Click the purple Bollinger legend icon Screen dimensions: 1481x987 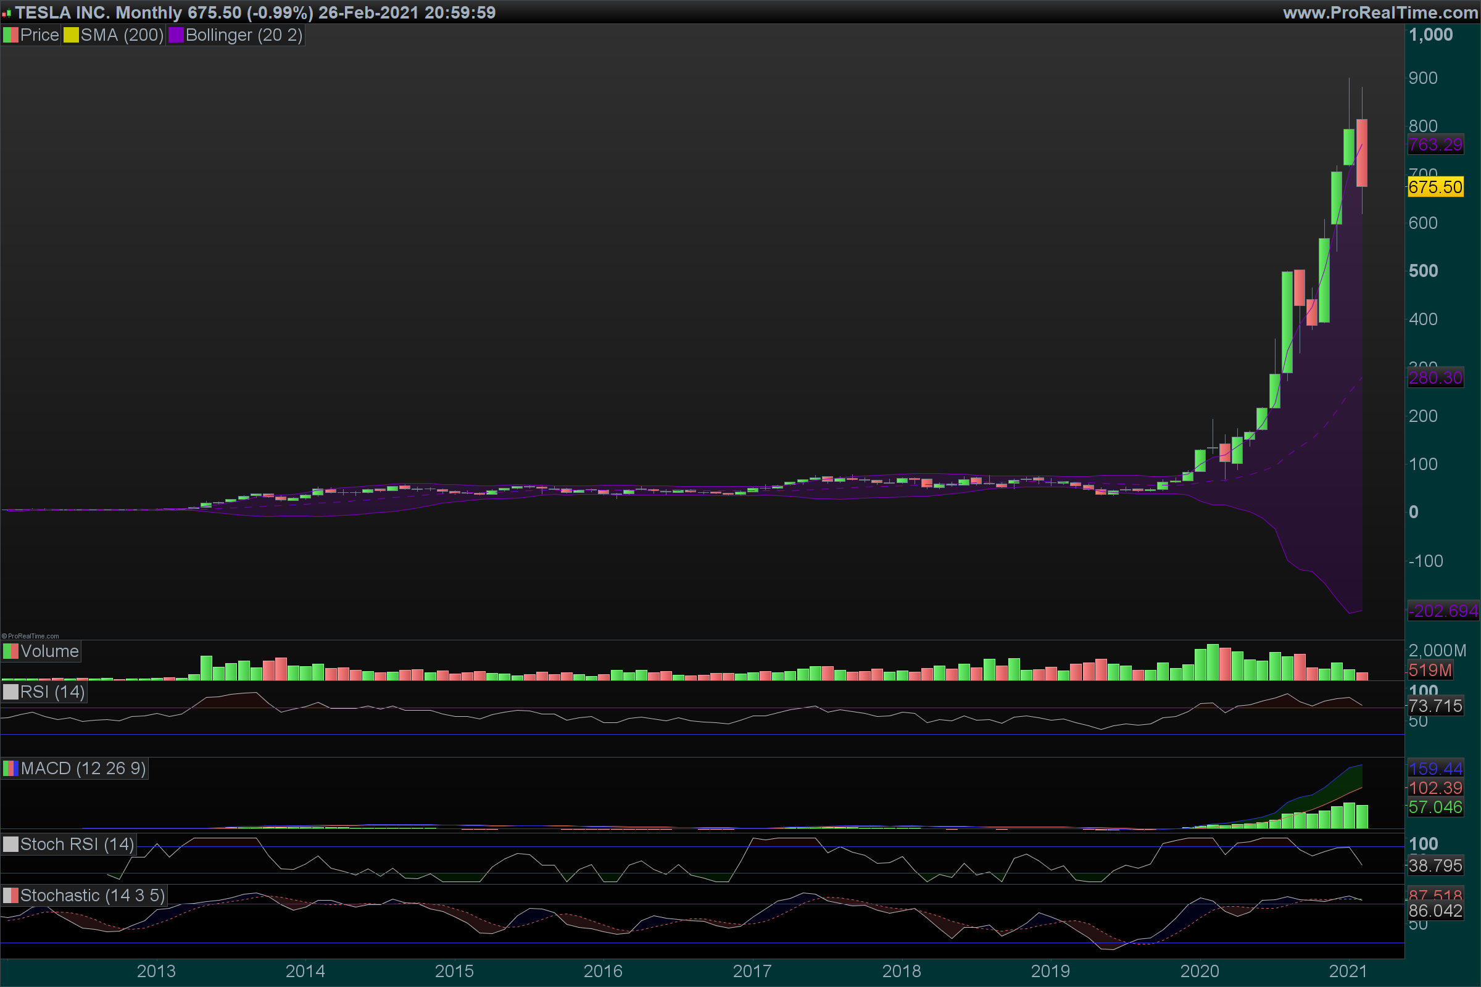(176, 35)
